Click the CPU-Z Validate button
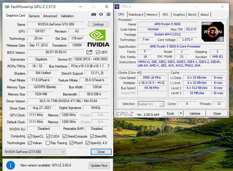 tap(195, 114)
